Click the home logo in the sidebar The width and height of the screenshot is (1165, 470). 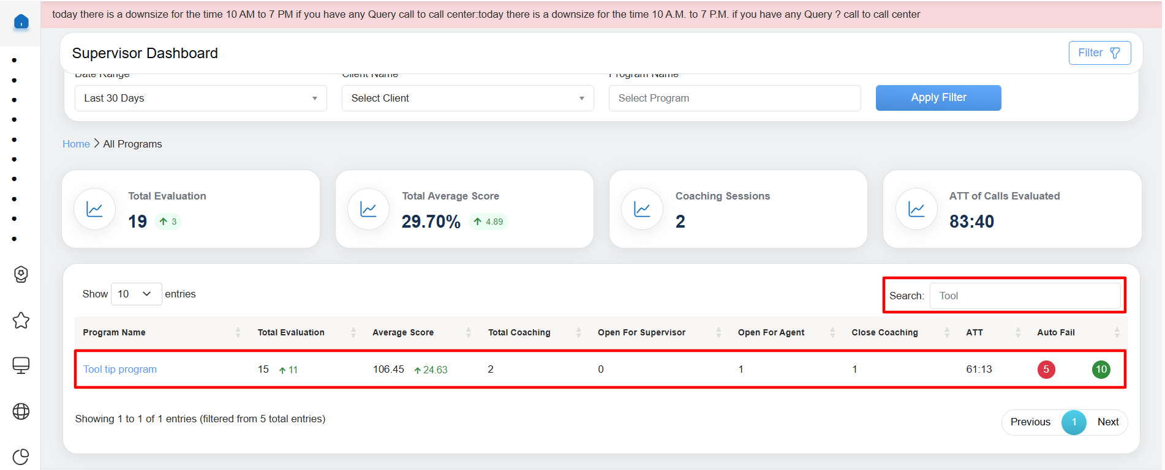pyautogui.click(x=21, y=23)
